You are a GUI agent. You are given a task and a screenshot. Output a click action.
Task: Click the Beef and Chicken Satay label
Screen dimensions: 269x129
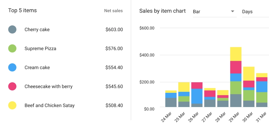[50, 105]
